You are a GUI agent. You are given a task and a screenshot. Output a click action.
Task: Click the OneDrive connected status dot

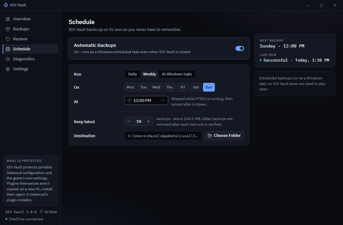tap(6, 219)
